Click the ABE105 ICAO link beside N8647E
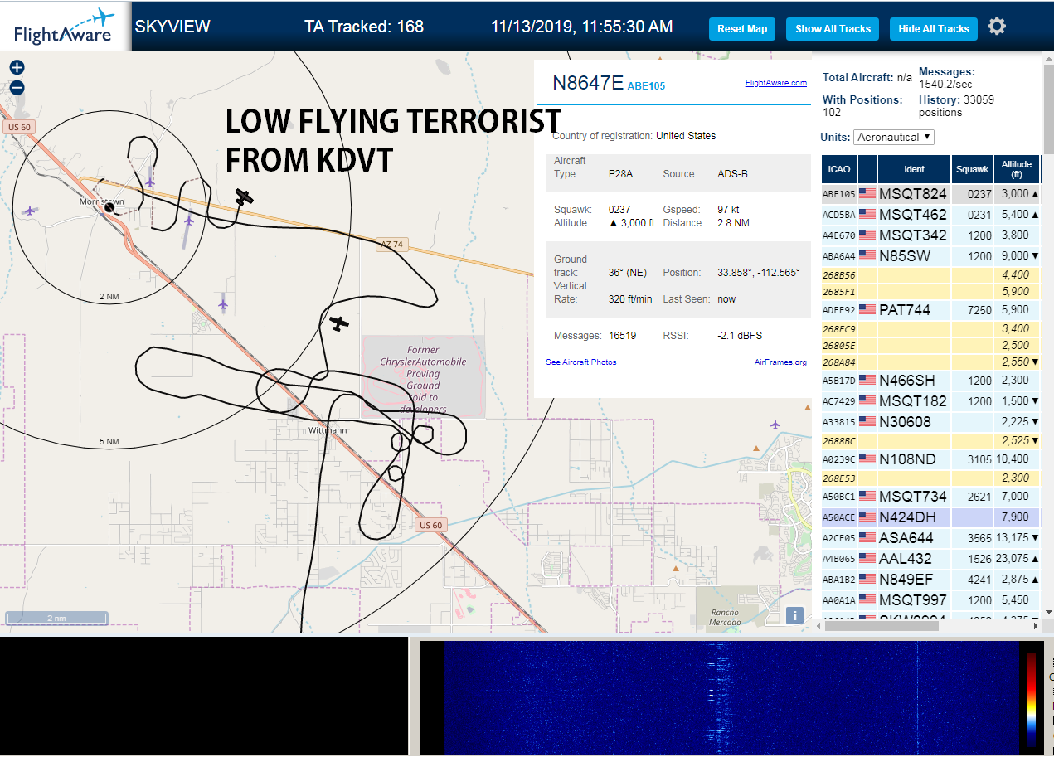The height and width of the screenshot is (757, 1054). point(646,86)
